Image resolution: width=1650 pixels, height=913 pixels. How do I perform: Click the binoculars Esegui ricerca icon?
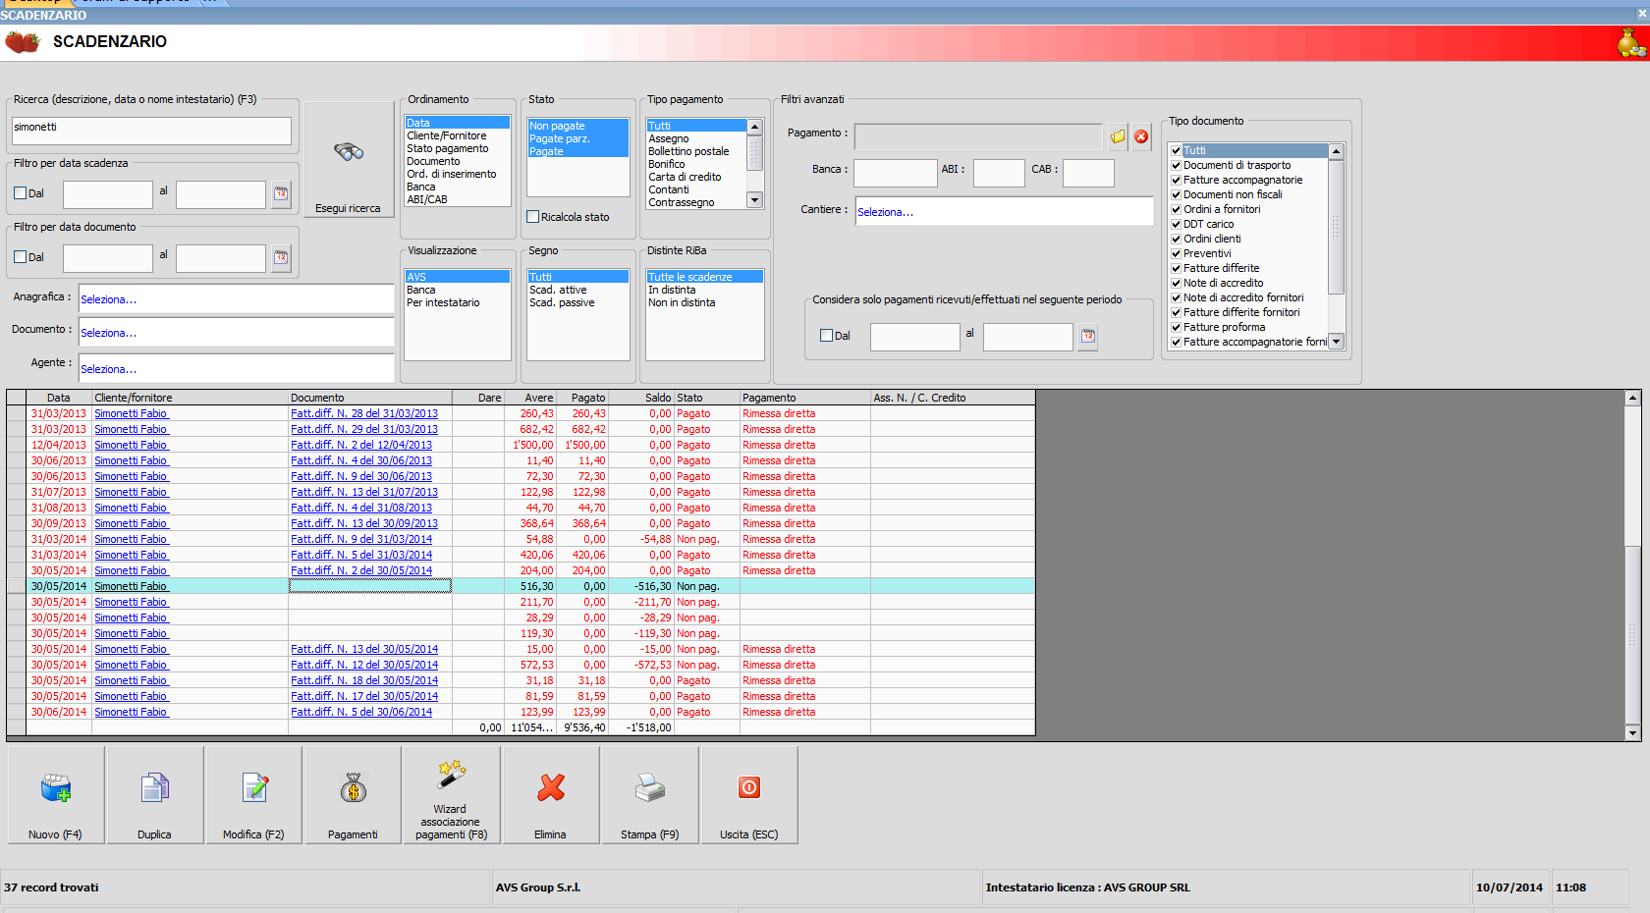[349, 152]
